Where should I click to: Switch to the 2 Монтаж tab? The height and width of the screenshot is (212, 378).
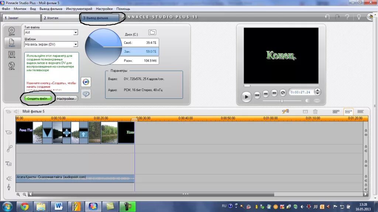(60, 18)
